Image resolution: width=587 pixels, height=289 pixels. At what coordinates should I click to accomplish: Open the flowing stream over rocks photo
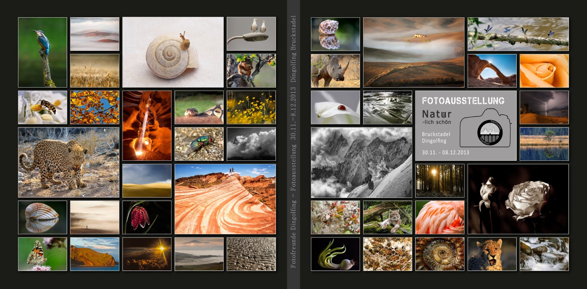point(544,254)
